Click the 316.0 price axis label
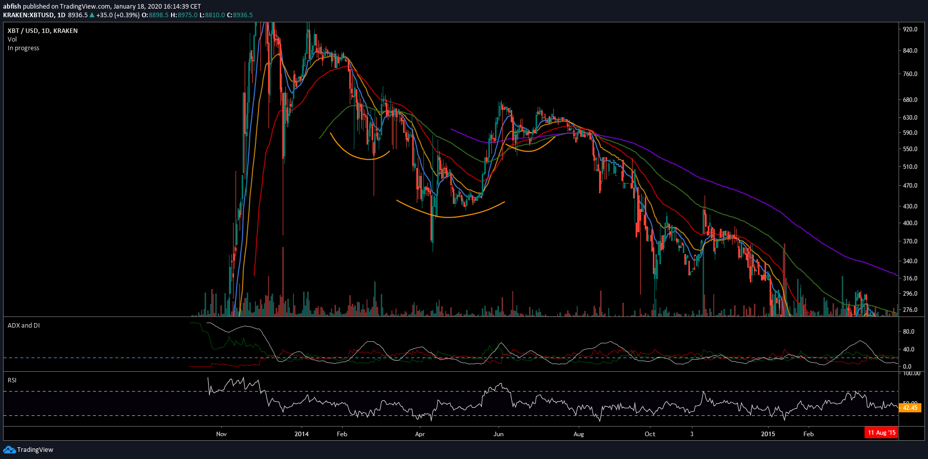Viewport: 928px width, 459px height. [910, 278]
